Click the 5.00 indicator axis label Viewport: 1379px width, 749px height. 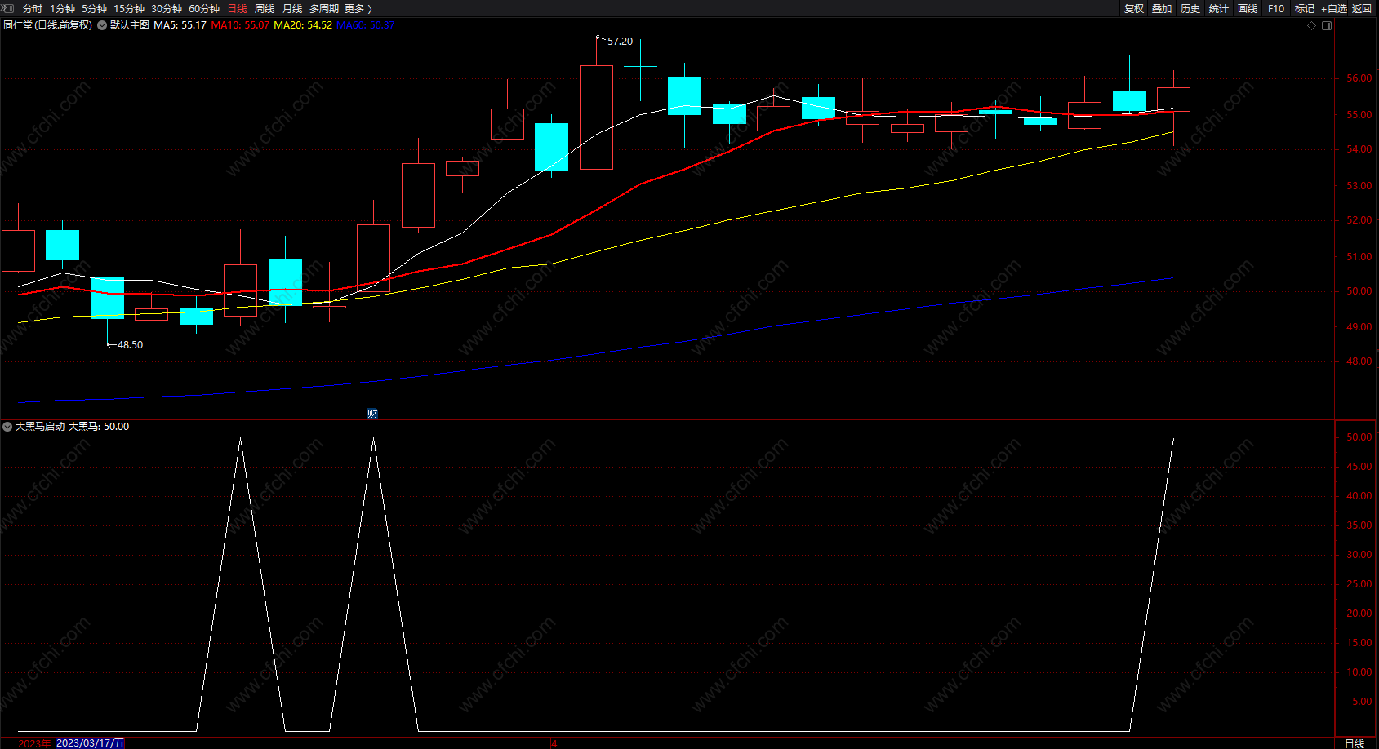1362,702
